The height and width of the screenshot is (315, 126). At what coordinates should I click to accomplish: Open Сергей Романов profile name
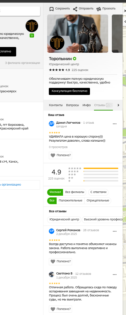pos(68,230)
